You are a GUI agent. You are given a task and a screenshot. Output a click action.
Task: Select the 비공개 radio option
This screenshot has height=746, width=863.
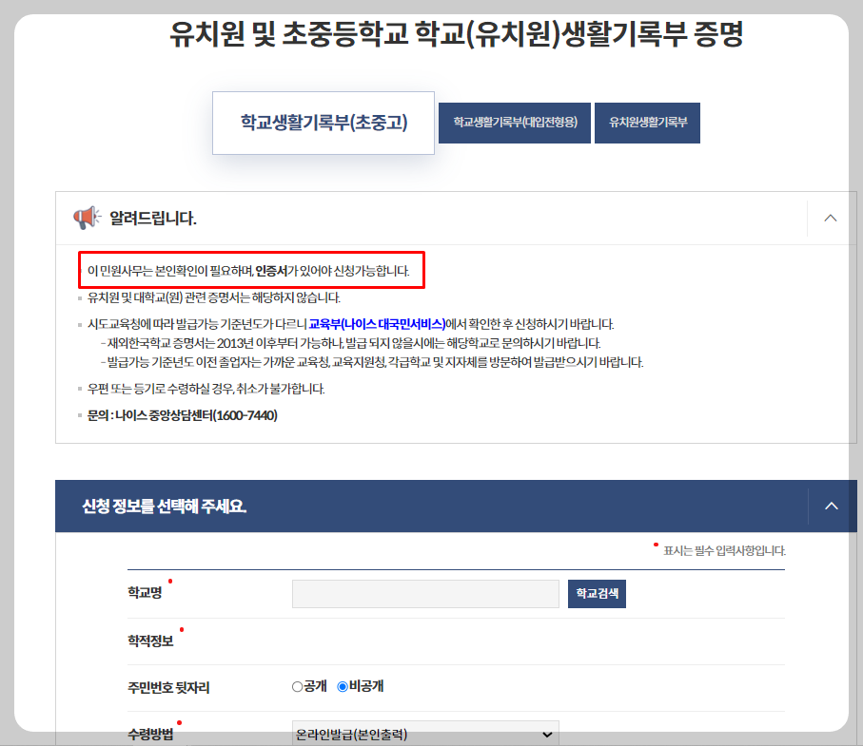[x=343, y=687]
